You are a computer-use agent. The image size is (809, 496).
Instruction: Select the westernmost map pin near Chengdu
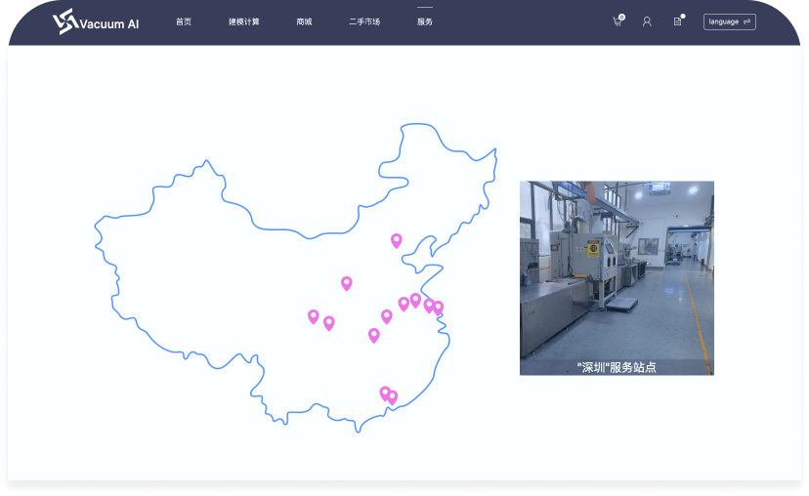(x=314, y=316)
